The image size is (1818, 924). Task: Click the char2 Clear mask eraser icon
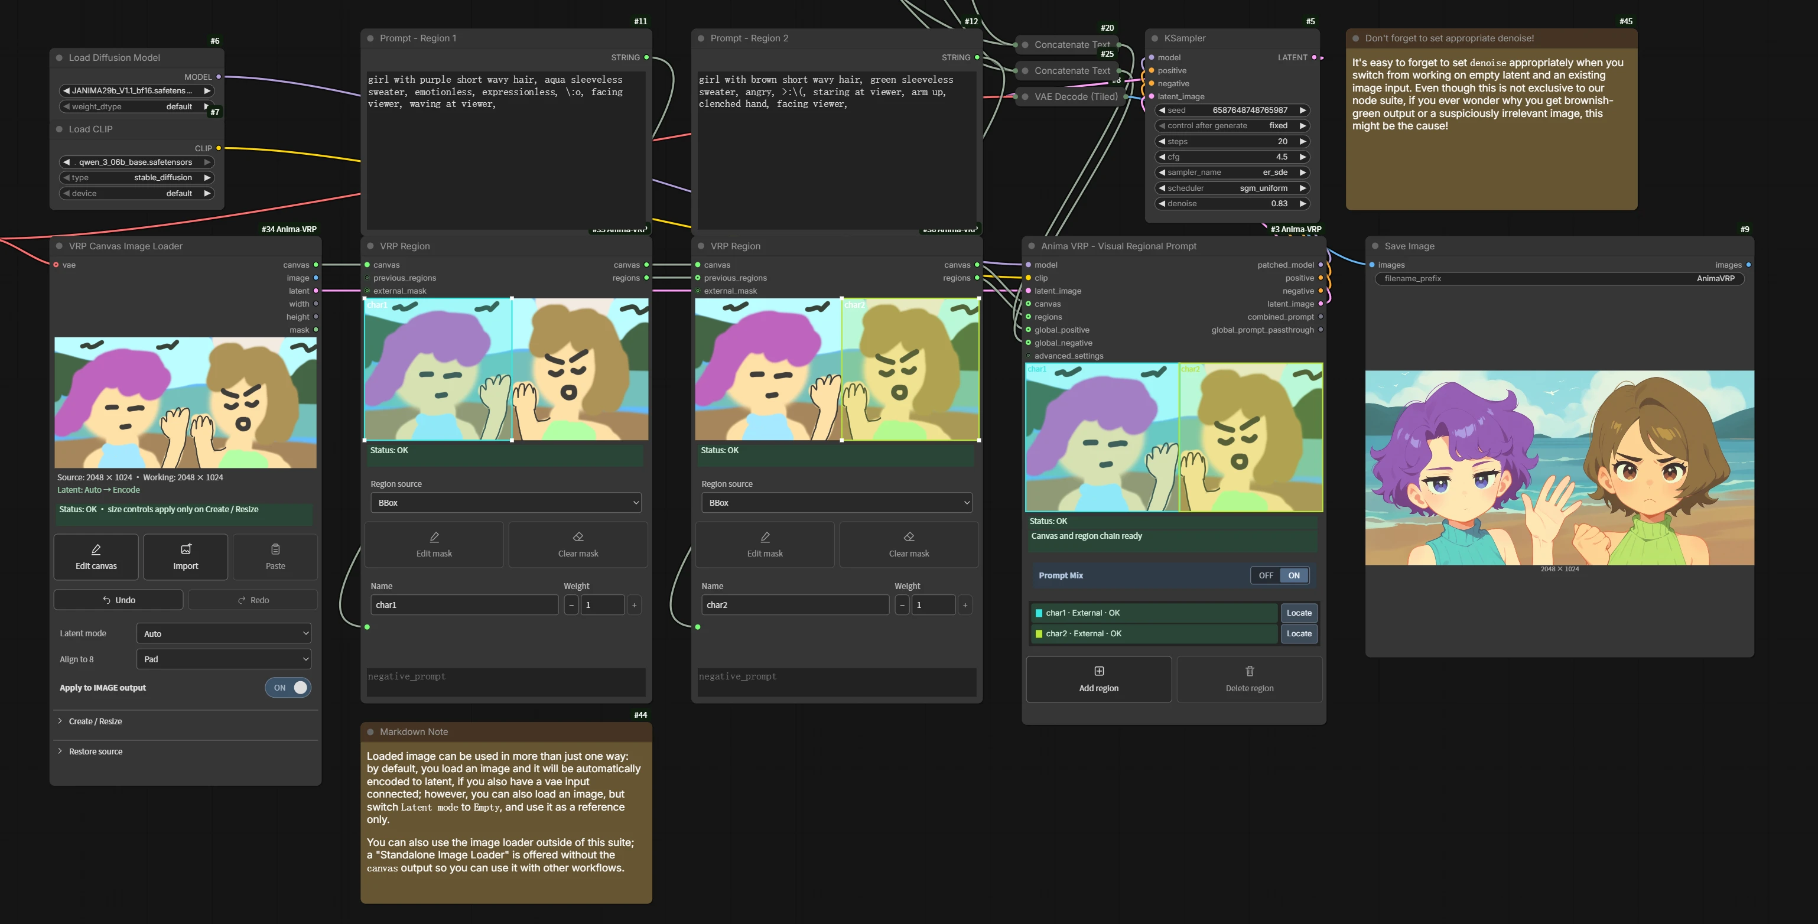point(909,537)
